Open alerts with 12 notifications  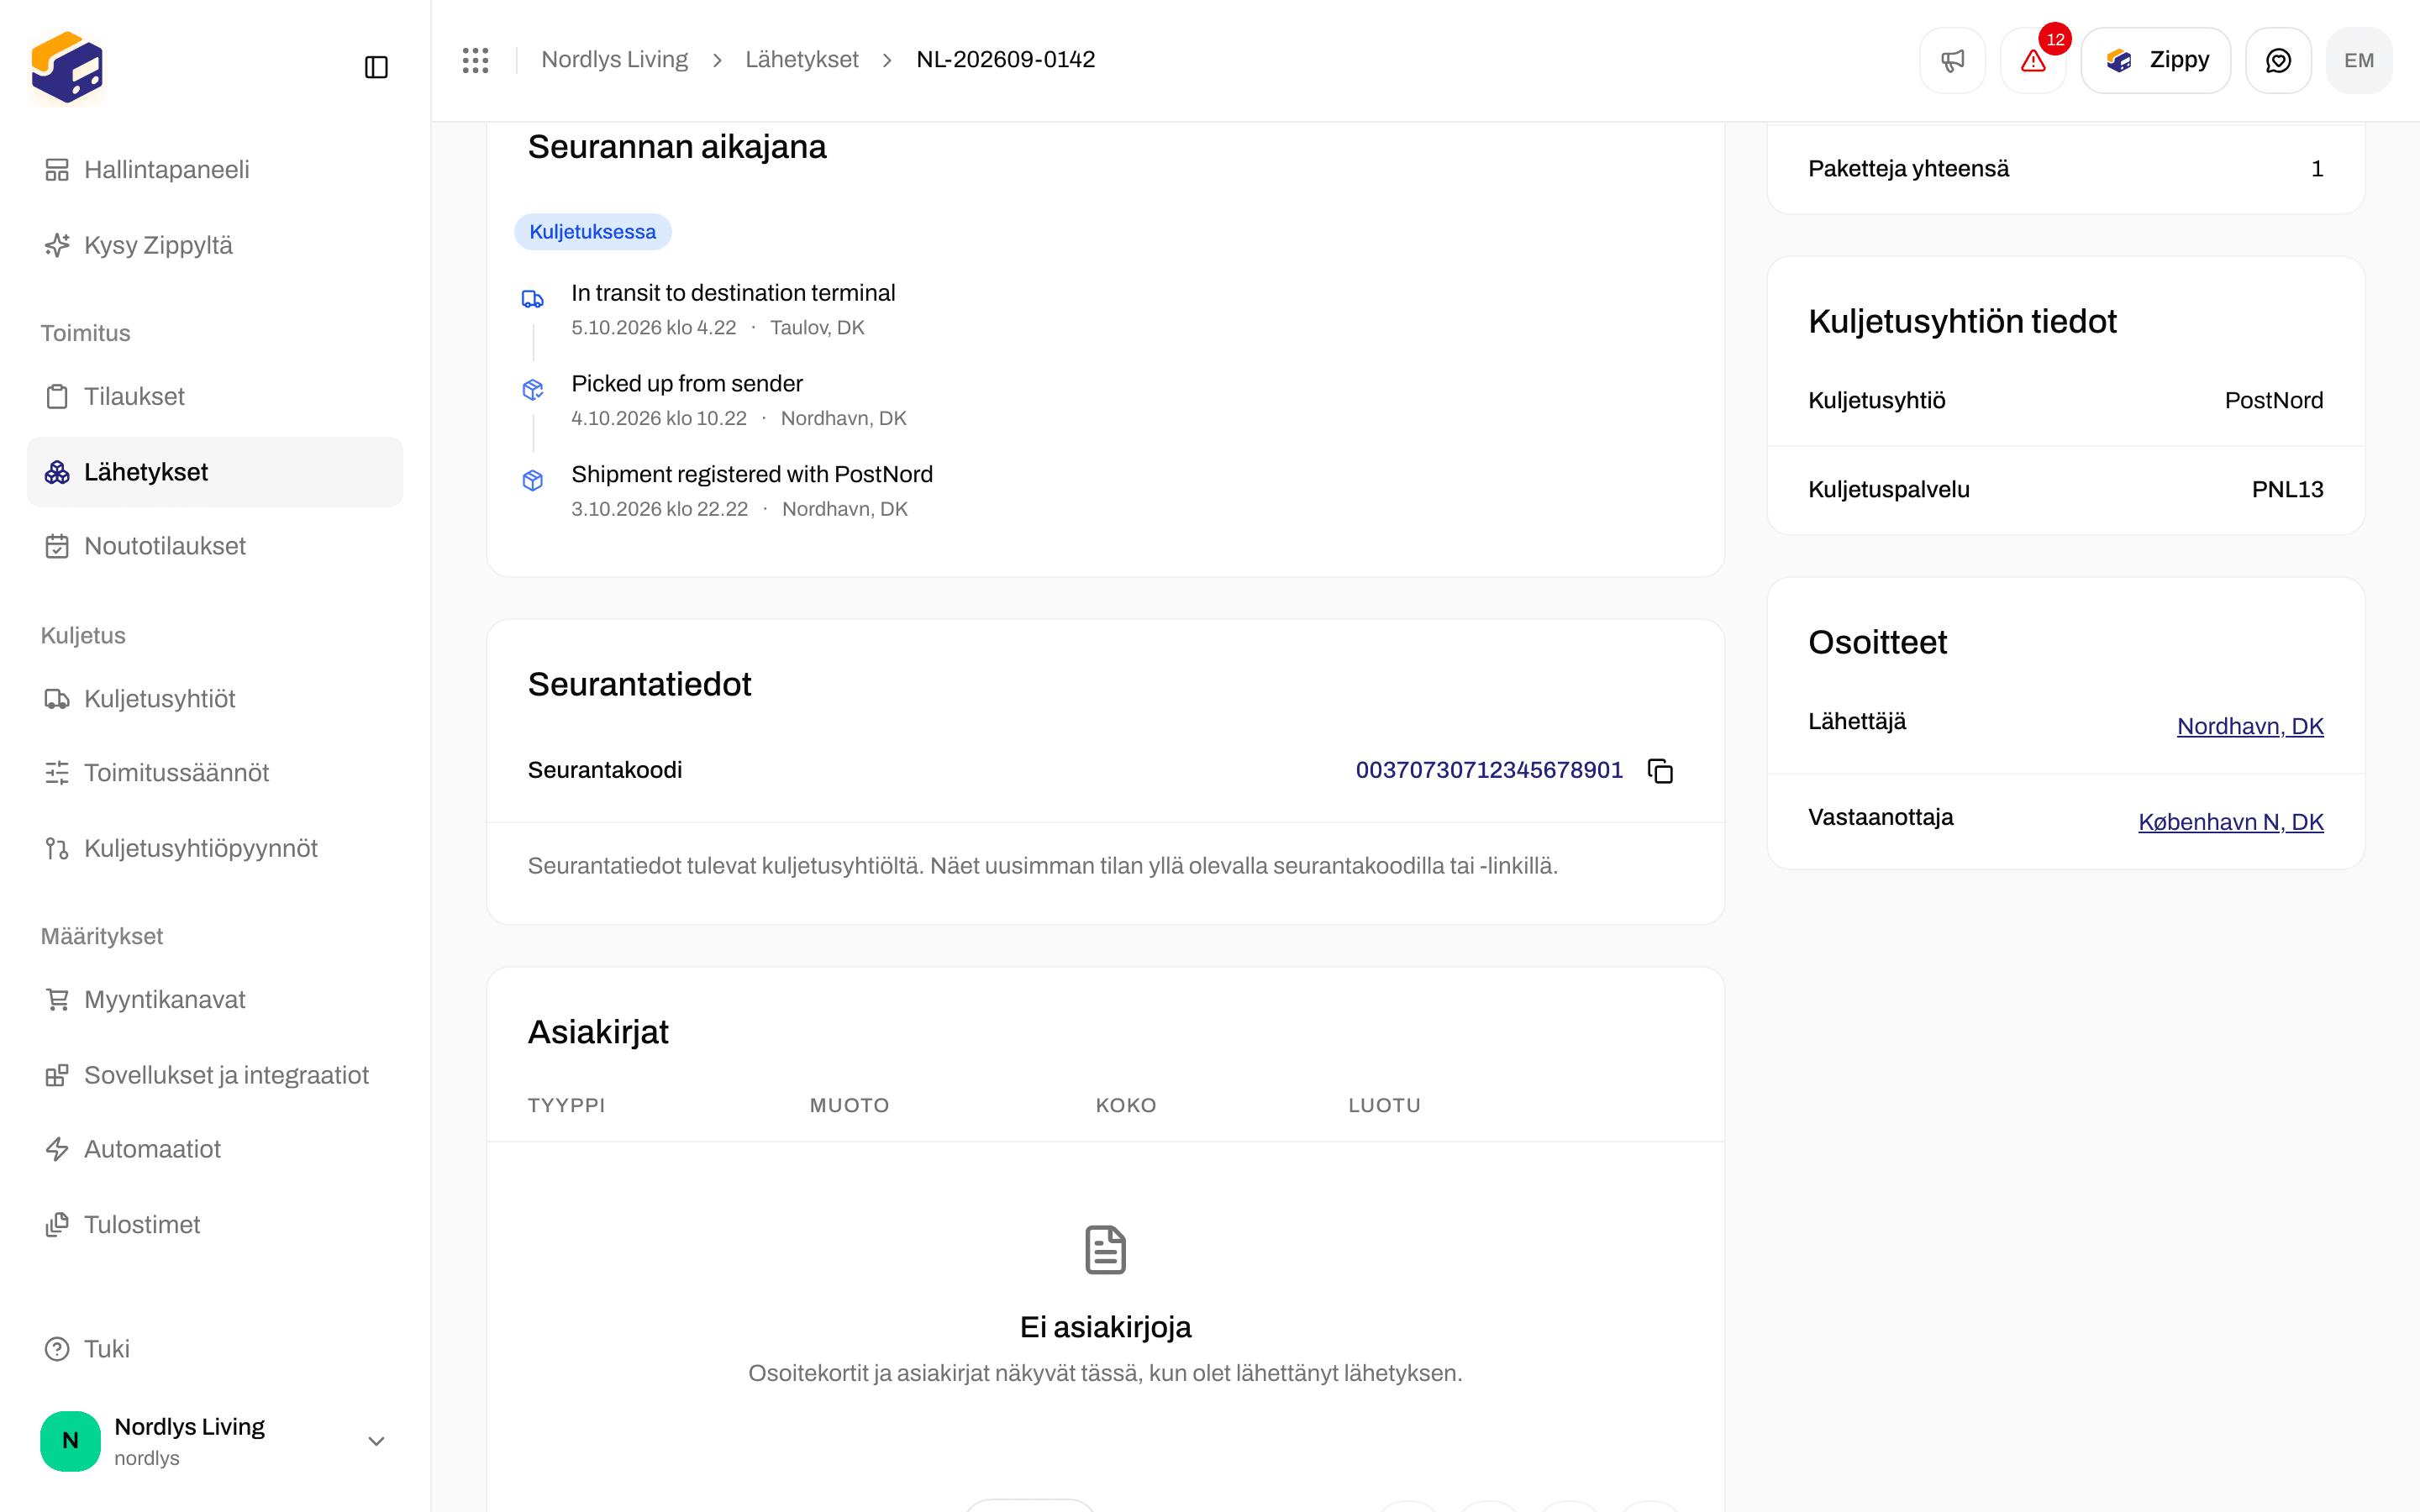(2033, 60)
